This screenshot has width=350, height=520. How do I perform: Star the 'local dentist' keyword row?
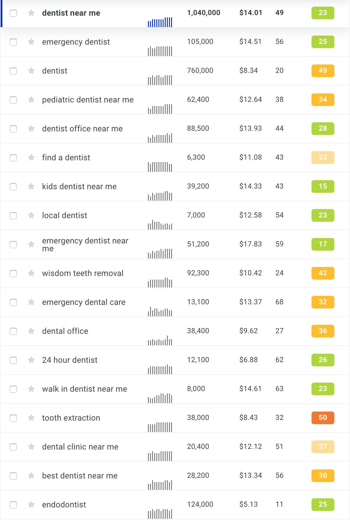pyautogui.click(x=31, y=215)
